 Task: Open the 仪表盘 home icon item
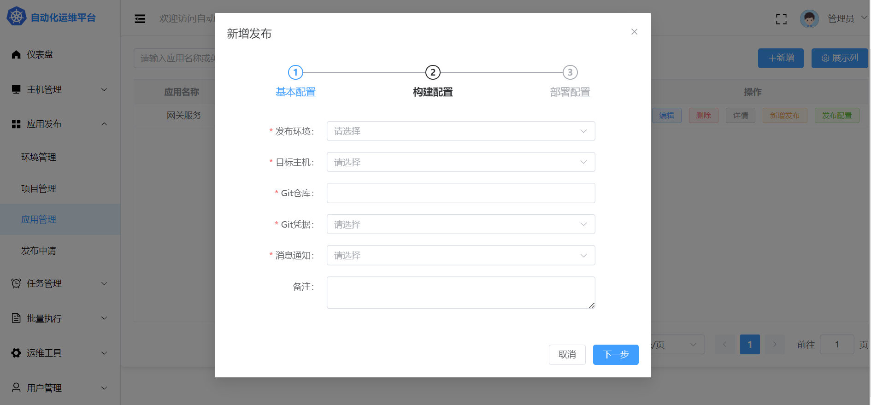tap(16, 54)
